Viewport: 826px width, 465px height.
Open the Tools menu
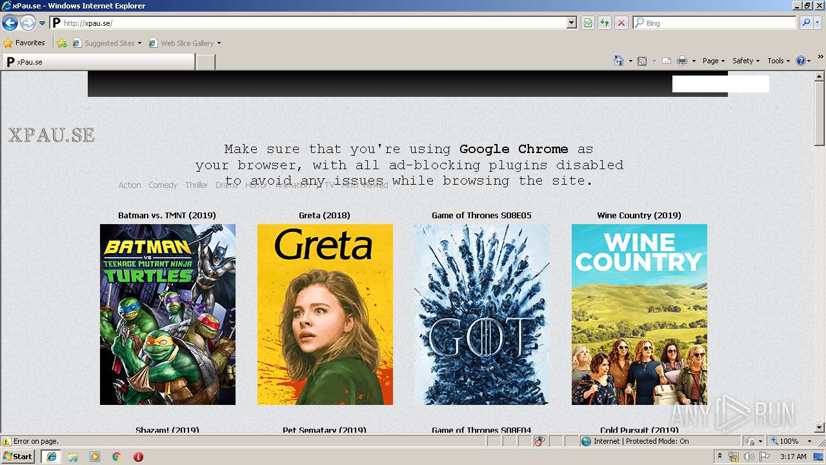tap(778, 61)
